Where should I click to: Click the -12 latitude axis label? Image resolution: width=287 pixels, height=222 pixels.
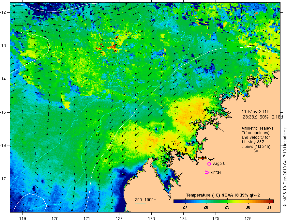[x=4, y=12]
